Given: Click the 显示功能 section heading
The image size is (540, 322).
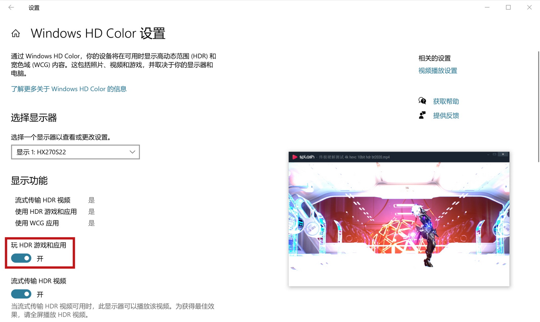Looking at the screenshot, I should 29,181.
